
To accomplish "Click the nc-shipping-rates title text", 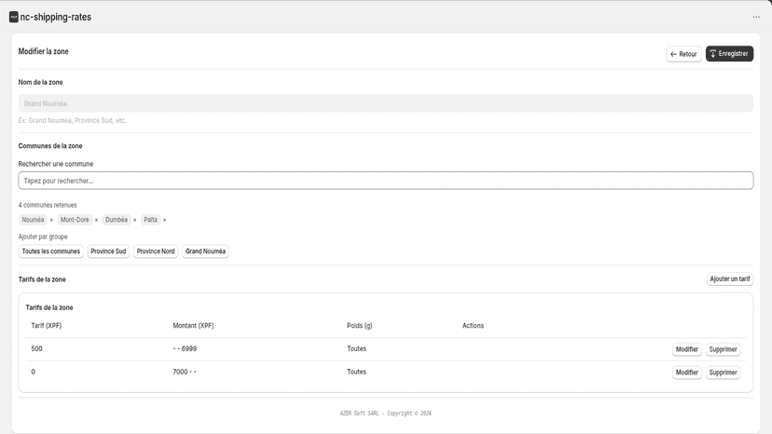I will pos(56,17).
